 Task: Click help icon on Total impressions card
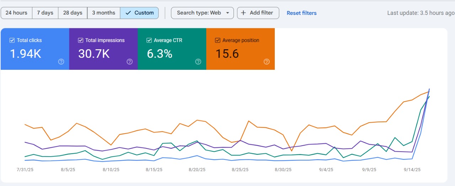[130, 62]
